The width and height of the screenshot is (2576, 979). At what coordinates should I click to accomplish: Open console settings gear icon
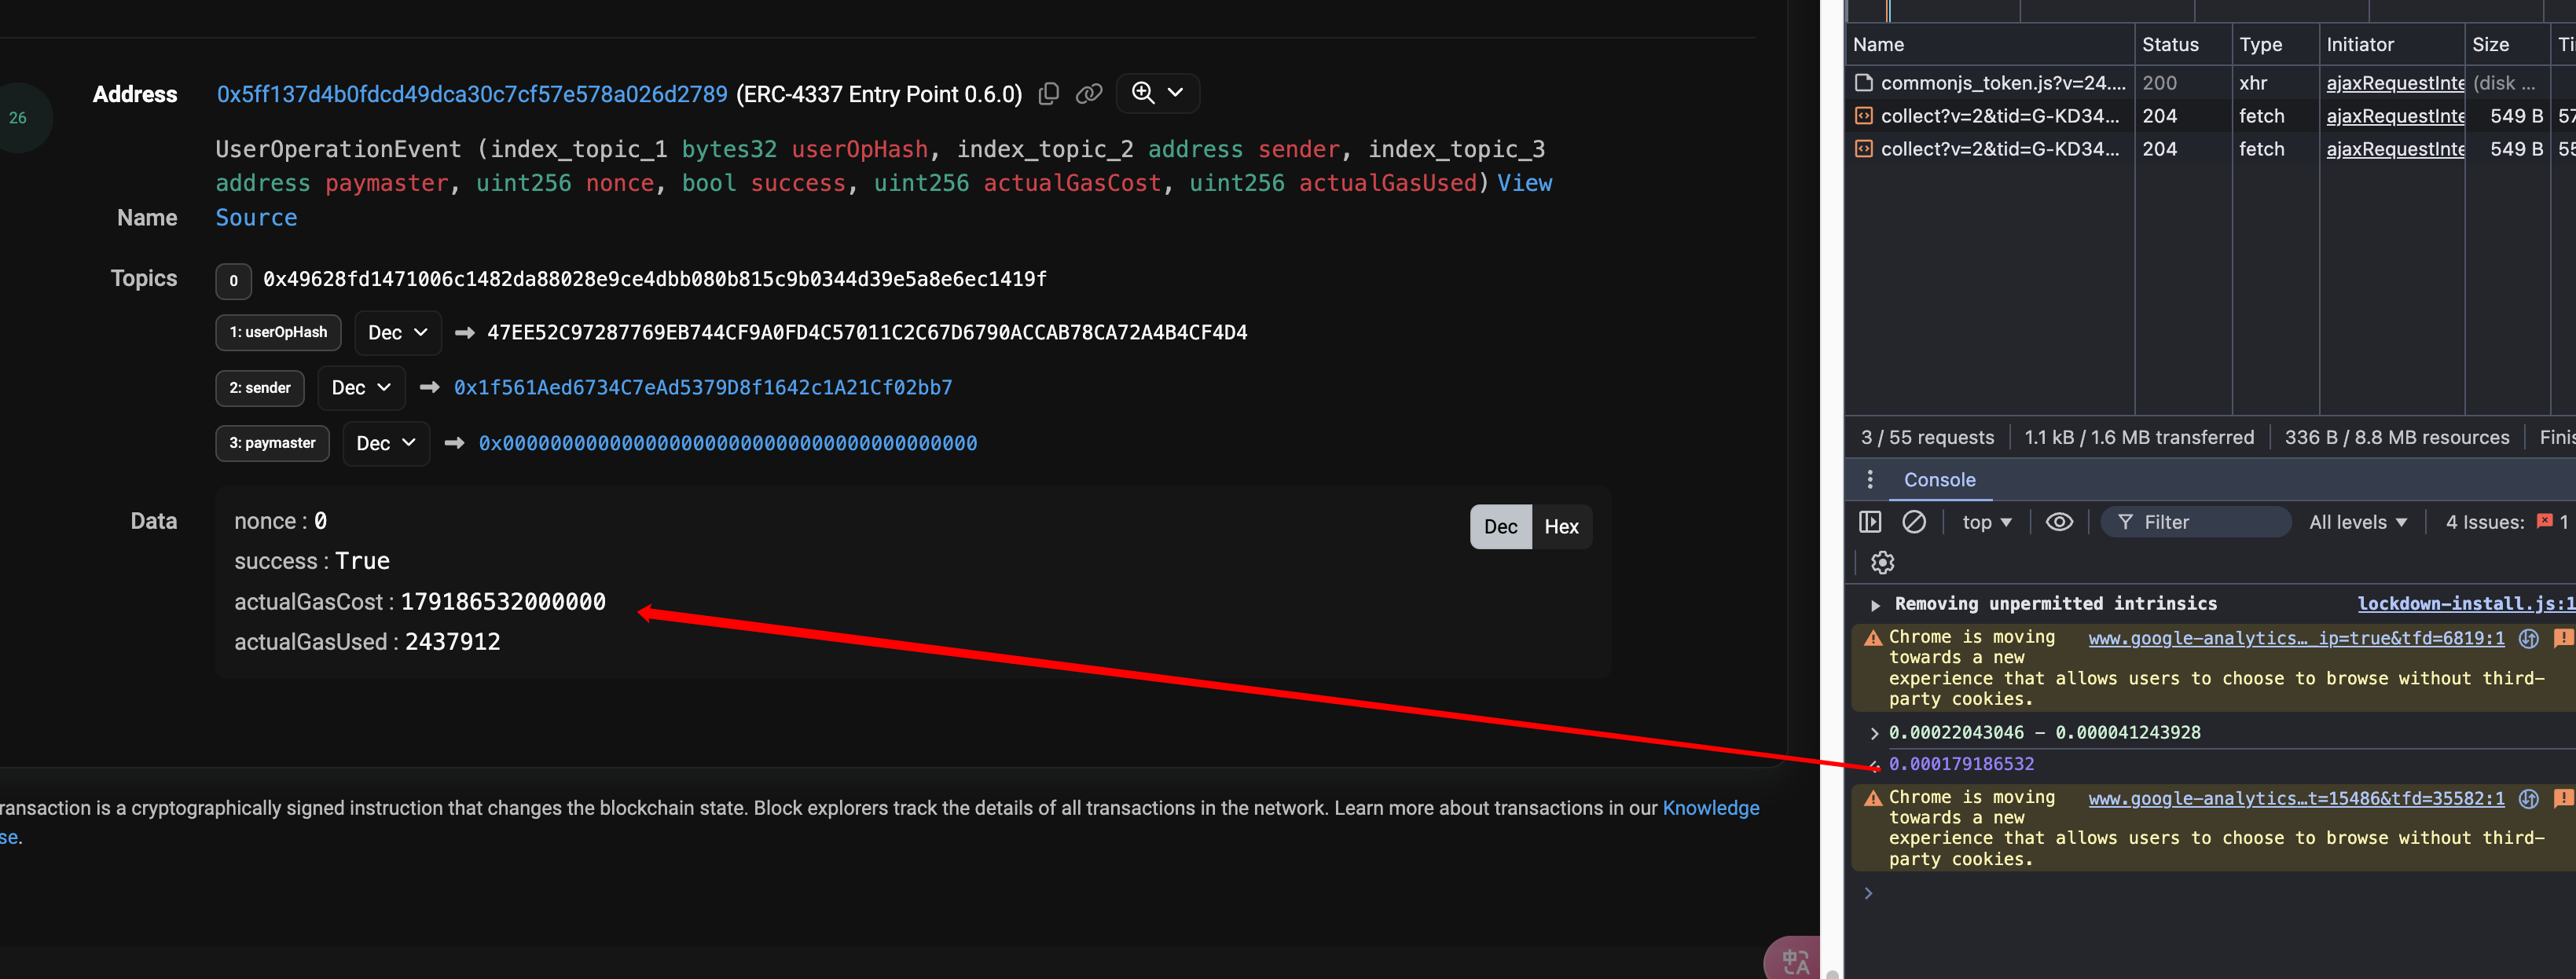[x=1882, y=563]
